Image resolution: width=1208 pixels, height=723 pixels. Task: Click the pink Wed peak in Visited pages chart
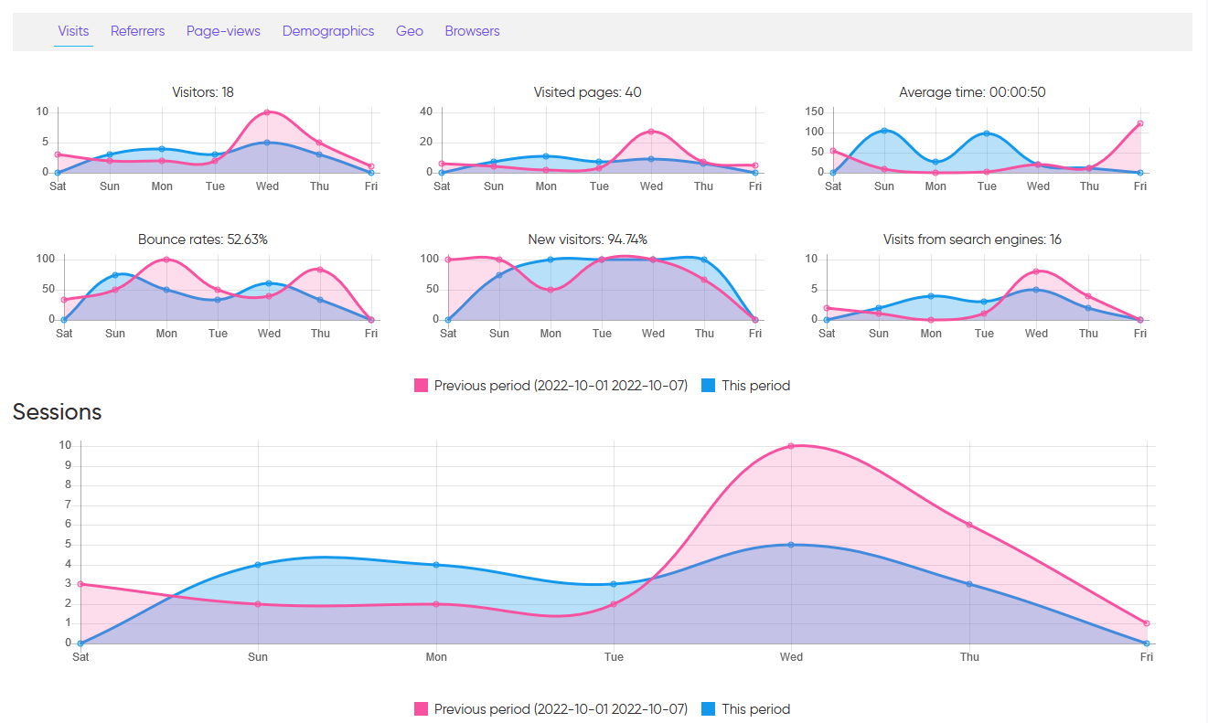pyautogui.click(x=651, y=132)
